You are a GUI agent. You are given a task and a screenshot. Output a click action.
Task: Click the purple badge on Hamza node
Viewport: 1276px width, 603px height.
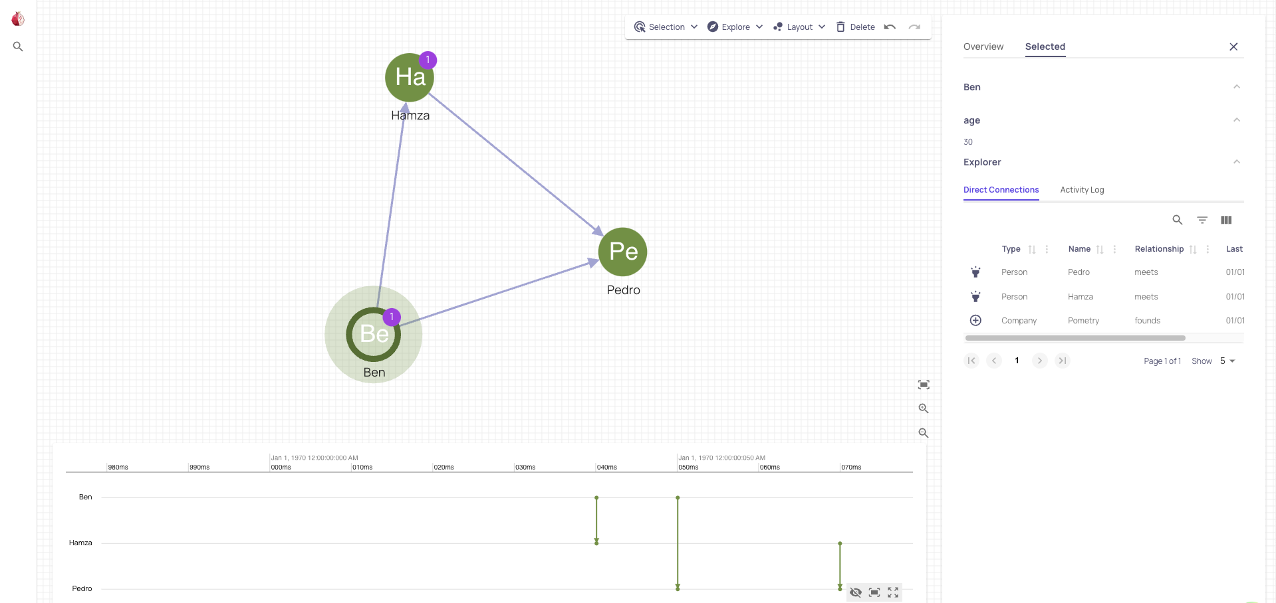pos(428,60)
